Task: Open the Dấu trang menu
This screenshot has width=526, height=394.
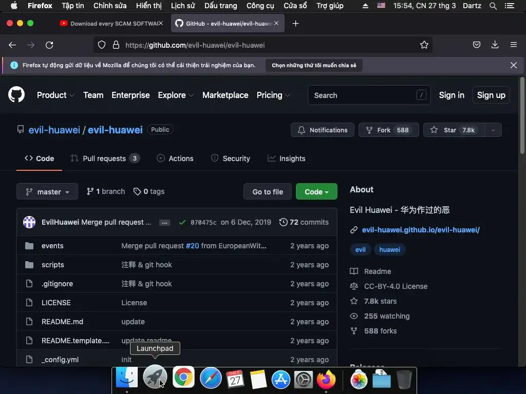Action: (x=221, y=6)
